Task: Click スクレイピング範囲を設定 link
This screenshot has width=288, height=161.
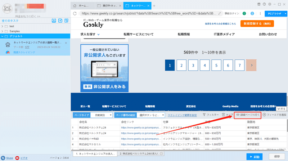Action: point(182,115)
